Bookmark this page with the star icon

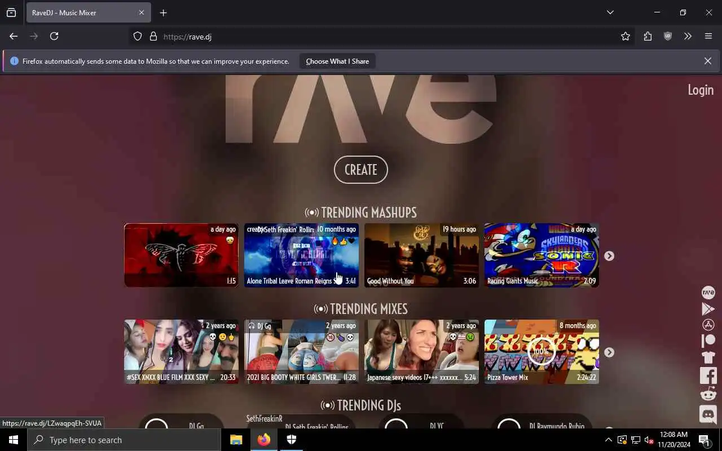click(x=626, y=36)
